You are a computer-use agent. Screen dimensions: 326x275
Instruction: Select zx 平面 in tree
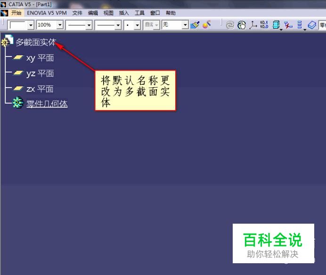point(40,89)
